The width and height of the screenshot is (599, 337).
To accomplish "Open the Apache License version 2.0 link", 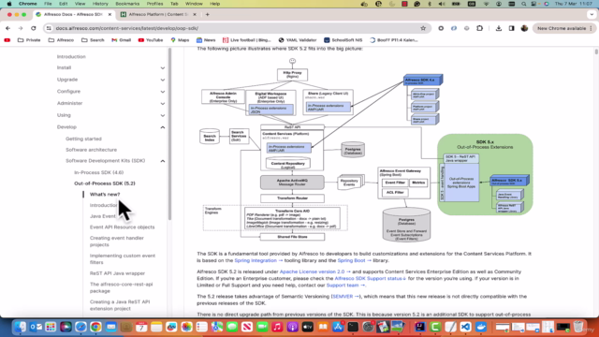I will coord(314,271).
